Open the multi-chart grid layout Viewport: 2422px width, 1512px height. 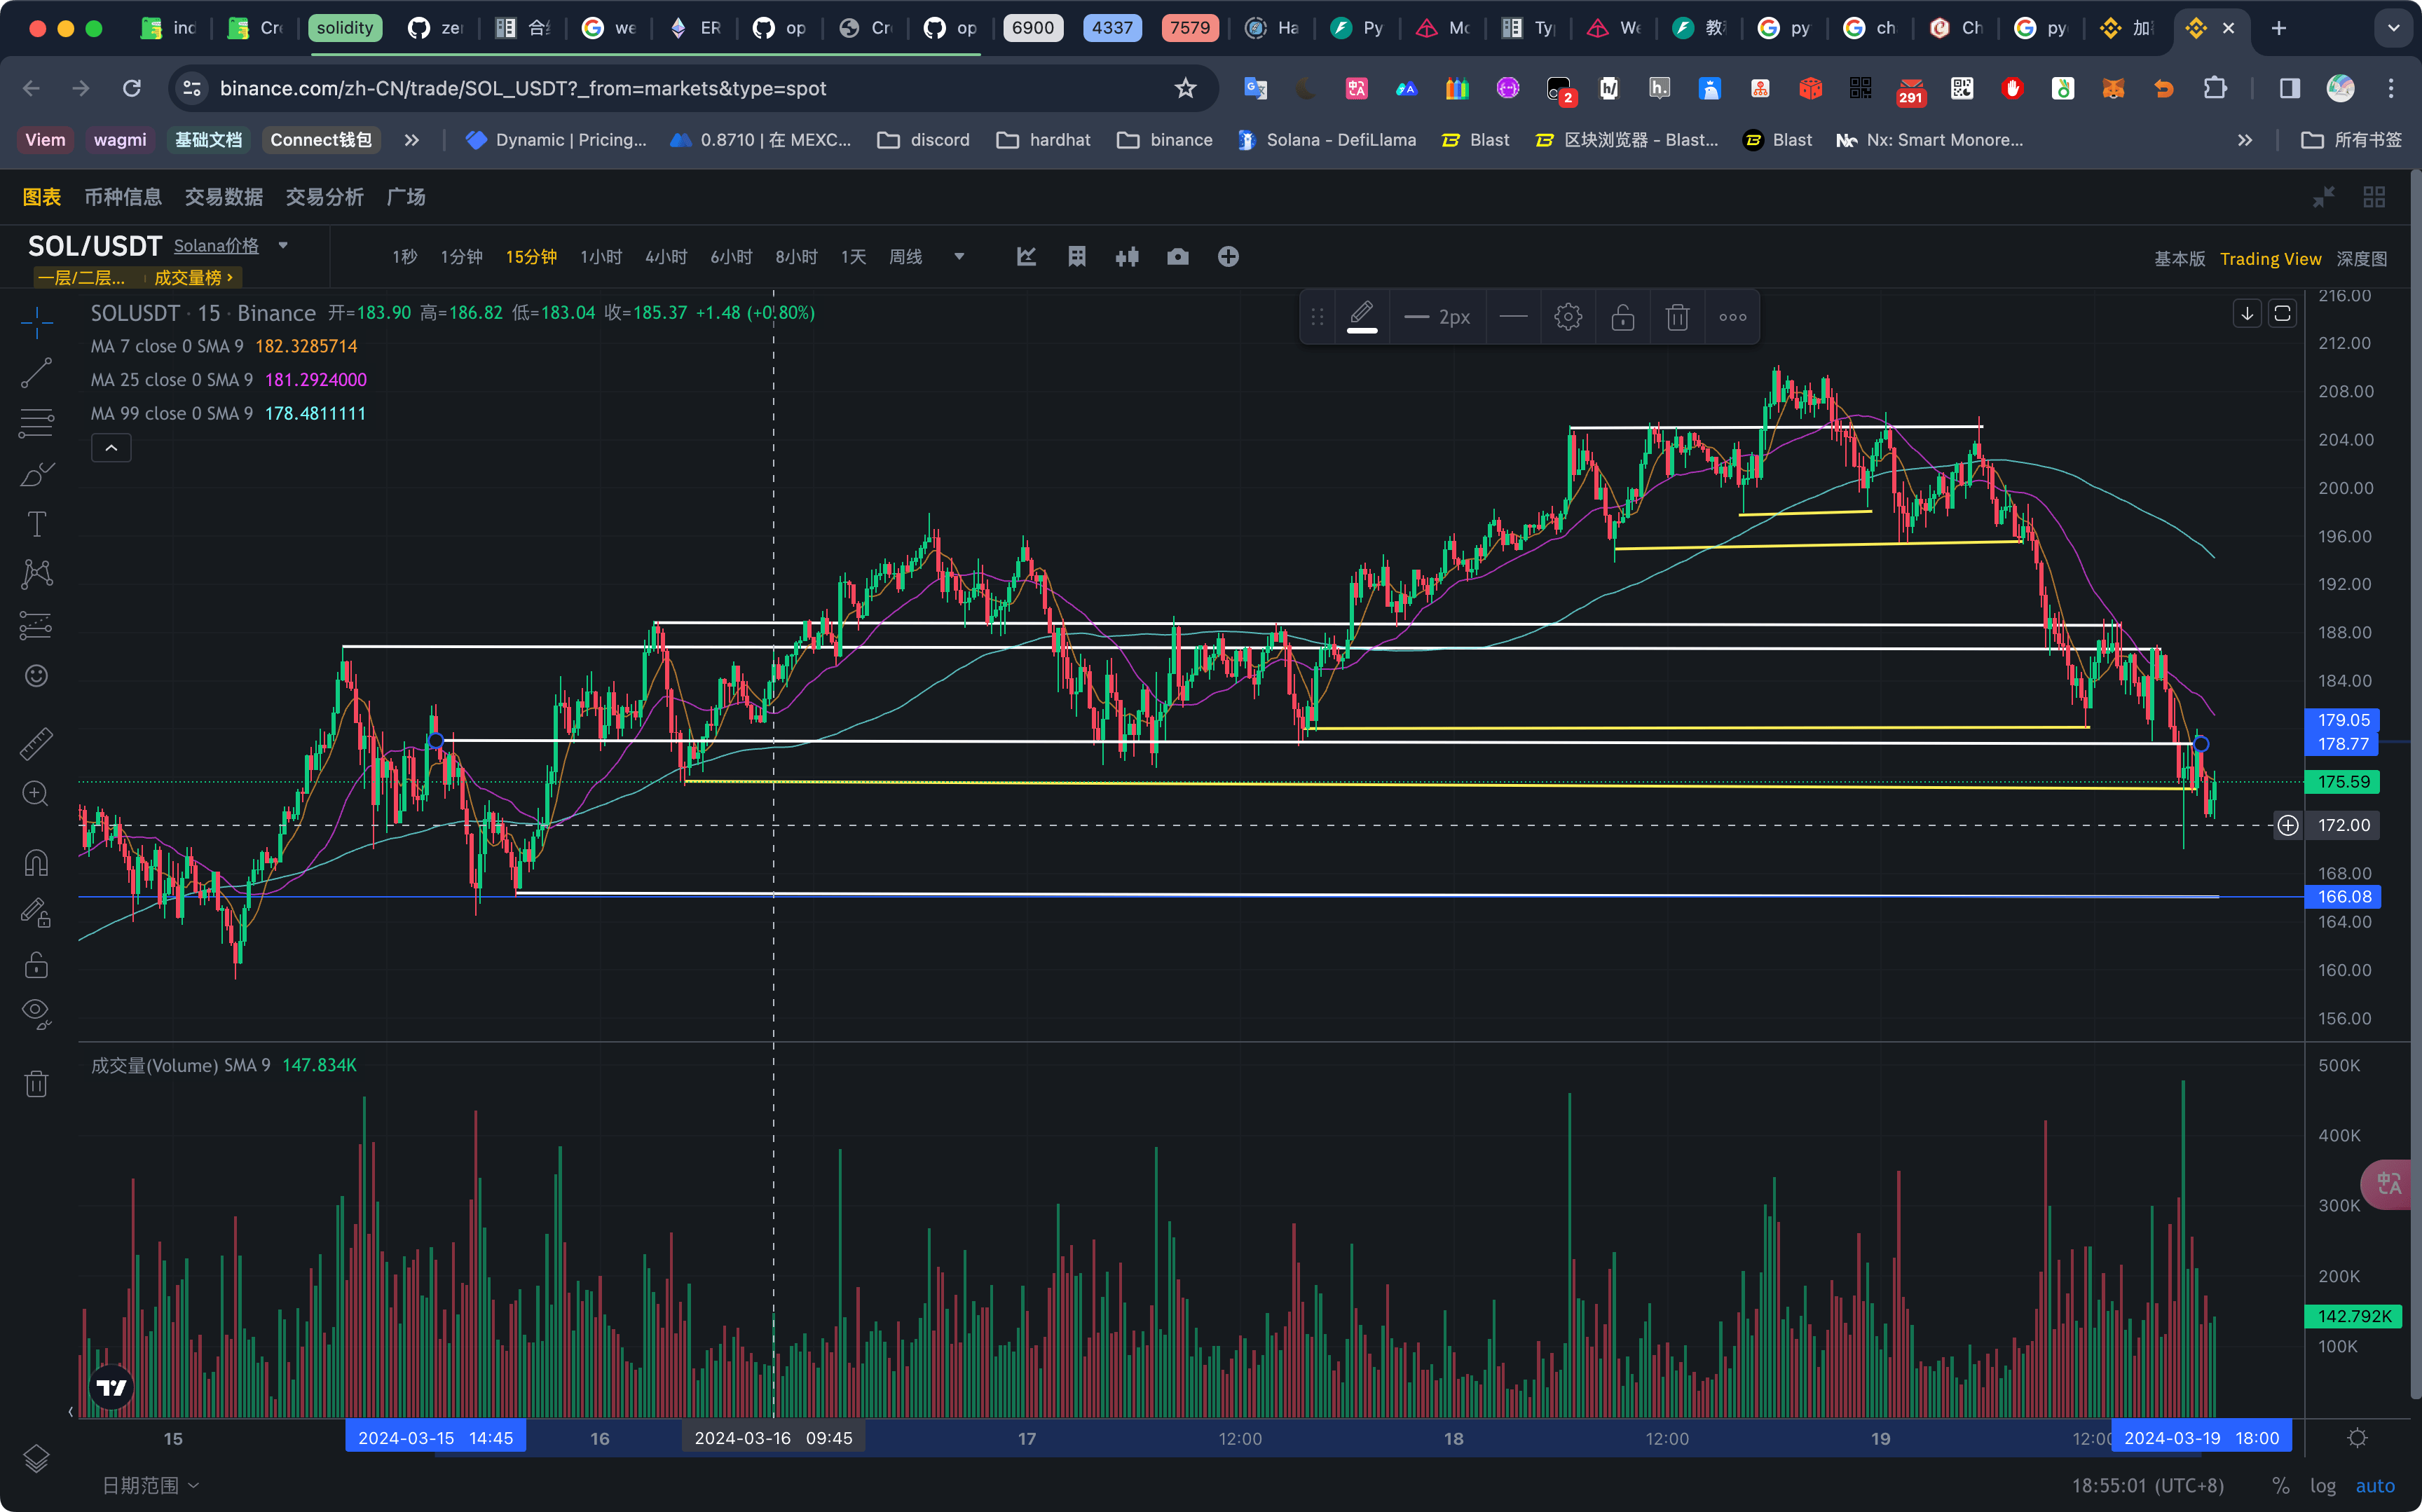click(x=2374, y=197)
